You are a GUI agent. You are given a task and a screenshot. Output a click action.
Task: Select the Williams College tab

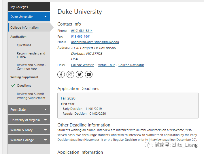pos(29,140)
